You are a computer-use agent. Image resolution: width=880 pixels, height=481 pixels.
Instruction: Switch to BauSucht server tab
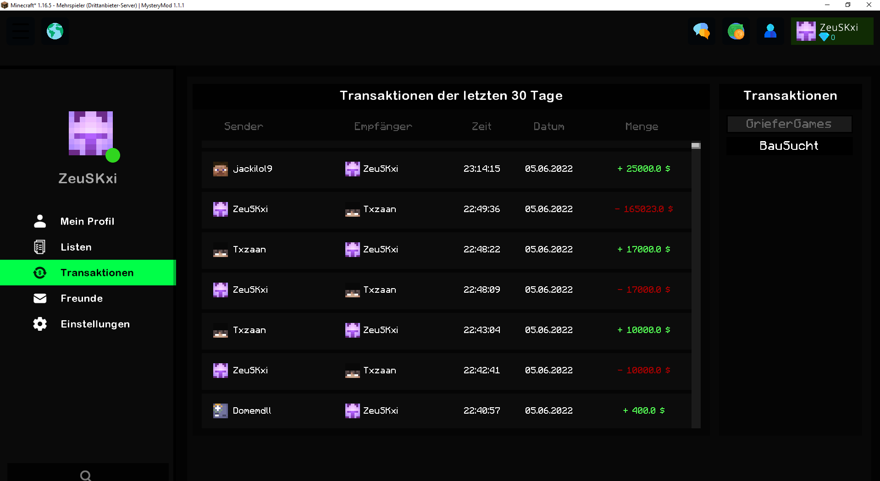(789, 146)
